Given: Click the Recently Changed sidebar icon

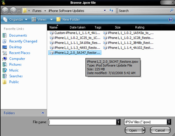Looking at the screenshot, I should (x=5, y=41).
